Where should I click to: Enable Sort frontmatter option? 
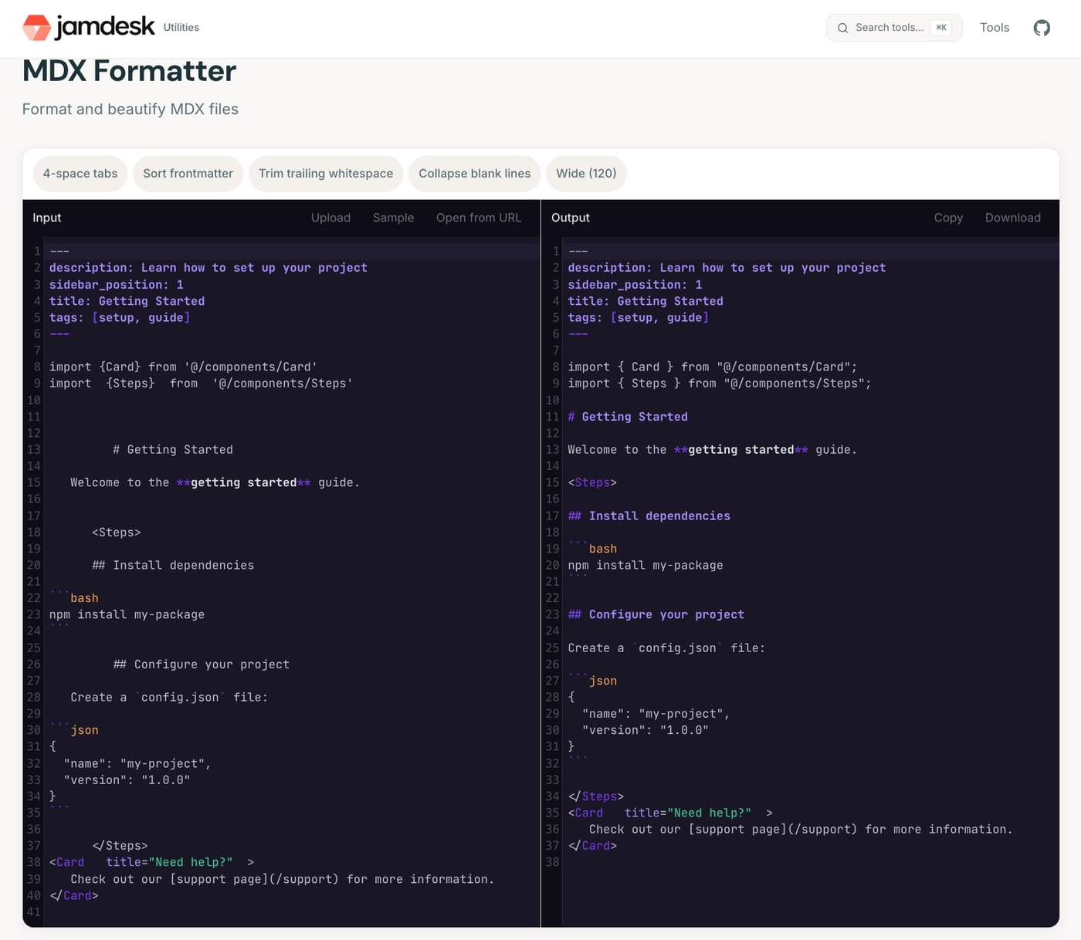[188, 174]
